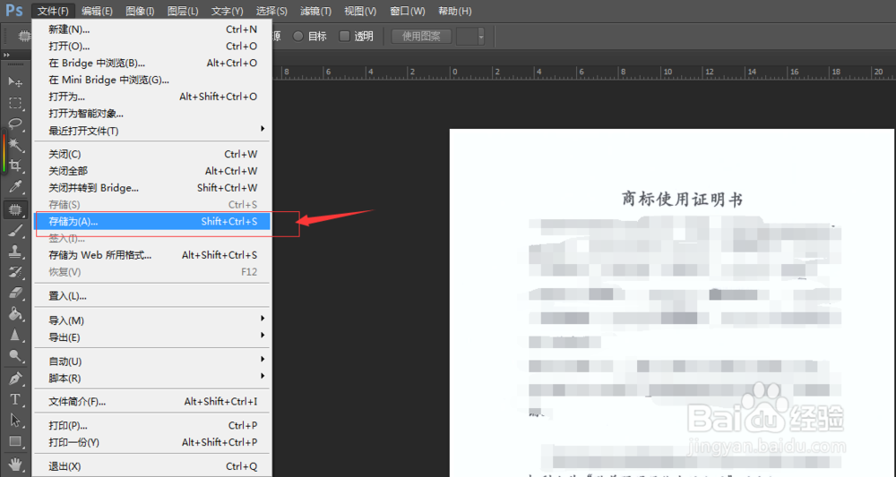Open the 编辑(E) menu
This screenshot has height=477, width=896.
click(97, 11)
